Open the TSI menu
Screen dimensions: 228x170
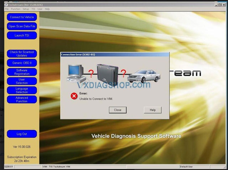point(33,9)
